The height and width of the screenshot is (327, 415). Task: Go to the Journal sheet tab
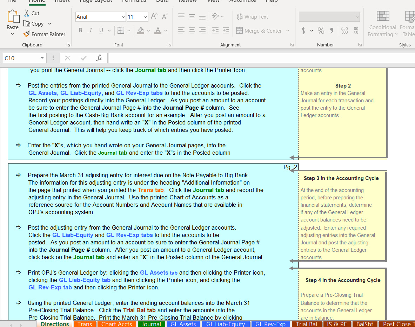tap(151, 324)
